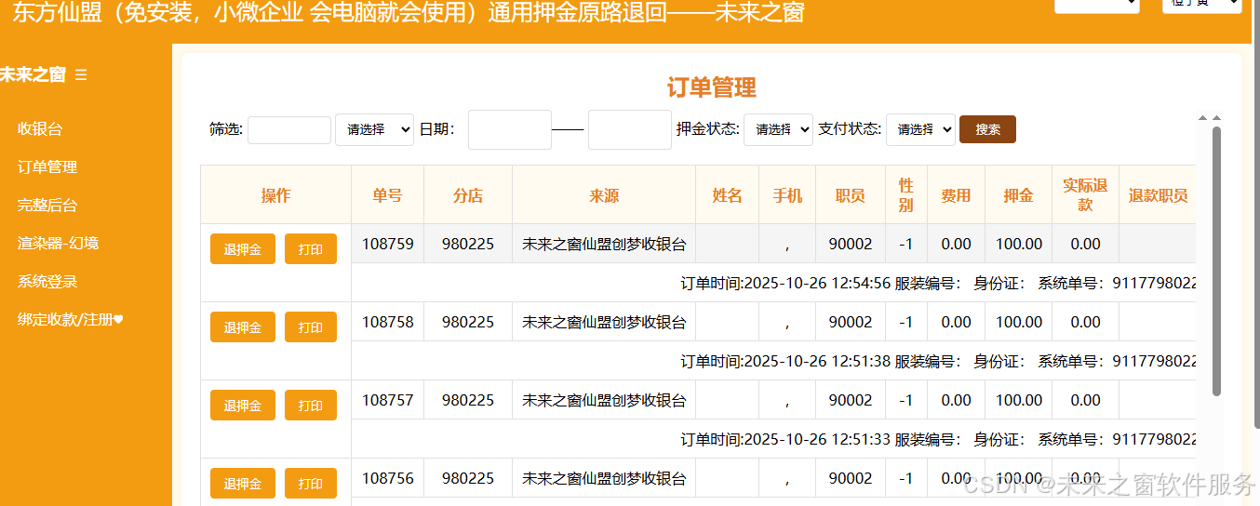This screenshot has width=1260, height=506.
Task: Open the 橙子黄 theme dropdown in the header
Action: [1202, 5]
